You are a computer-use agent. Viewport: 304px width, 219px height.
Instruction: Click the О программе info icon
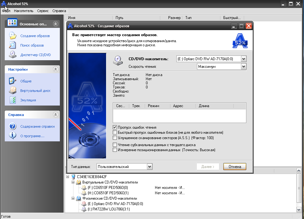click(x=13, y=136)
